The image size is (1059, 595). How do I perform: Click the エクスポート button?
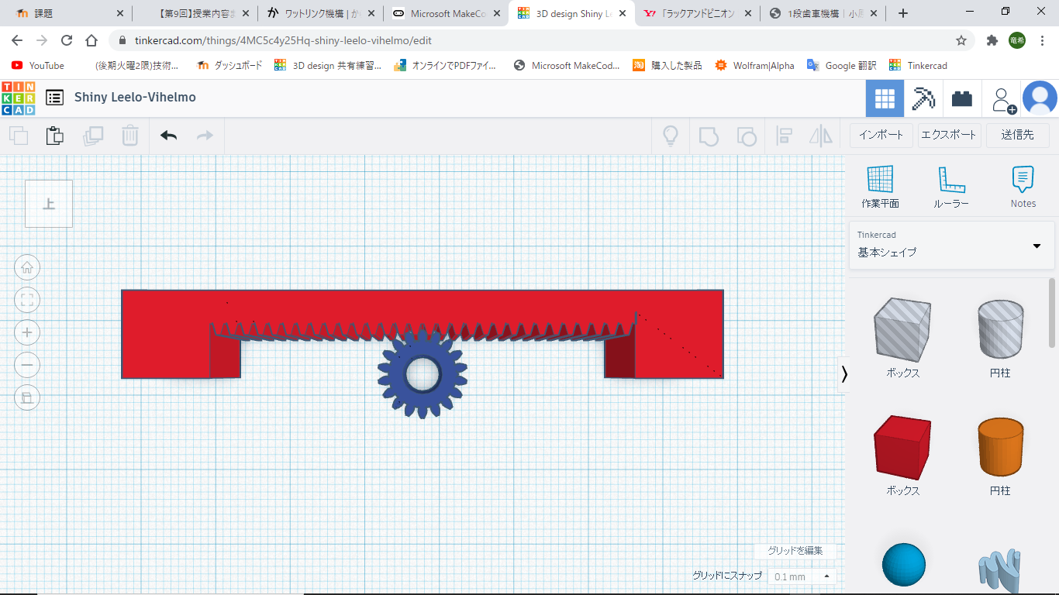(x=949, y=135)
